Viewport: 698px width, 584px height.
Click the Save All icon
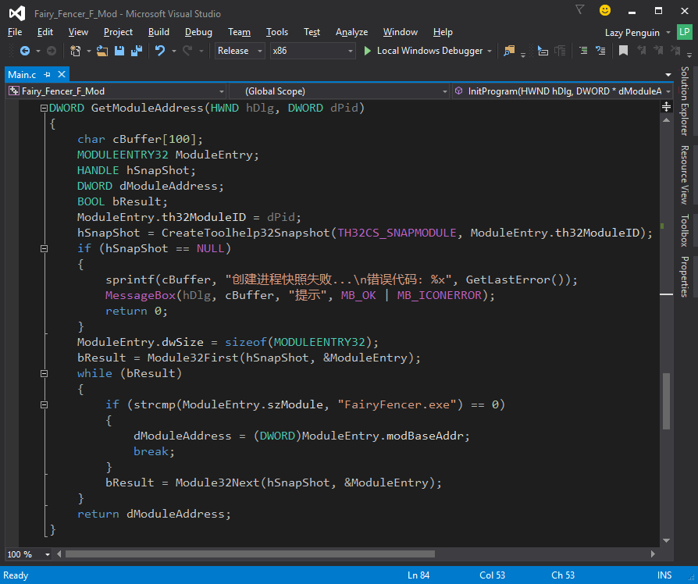(x=136, y=51)
